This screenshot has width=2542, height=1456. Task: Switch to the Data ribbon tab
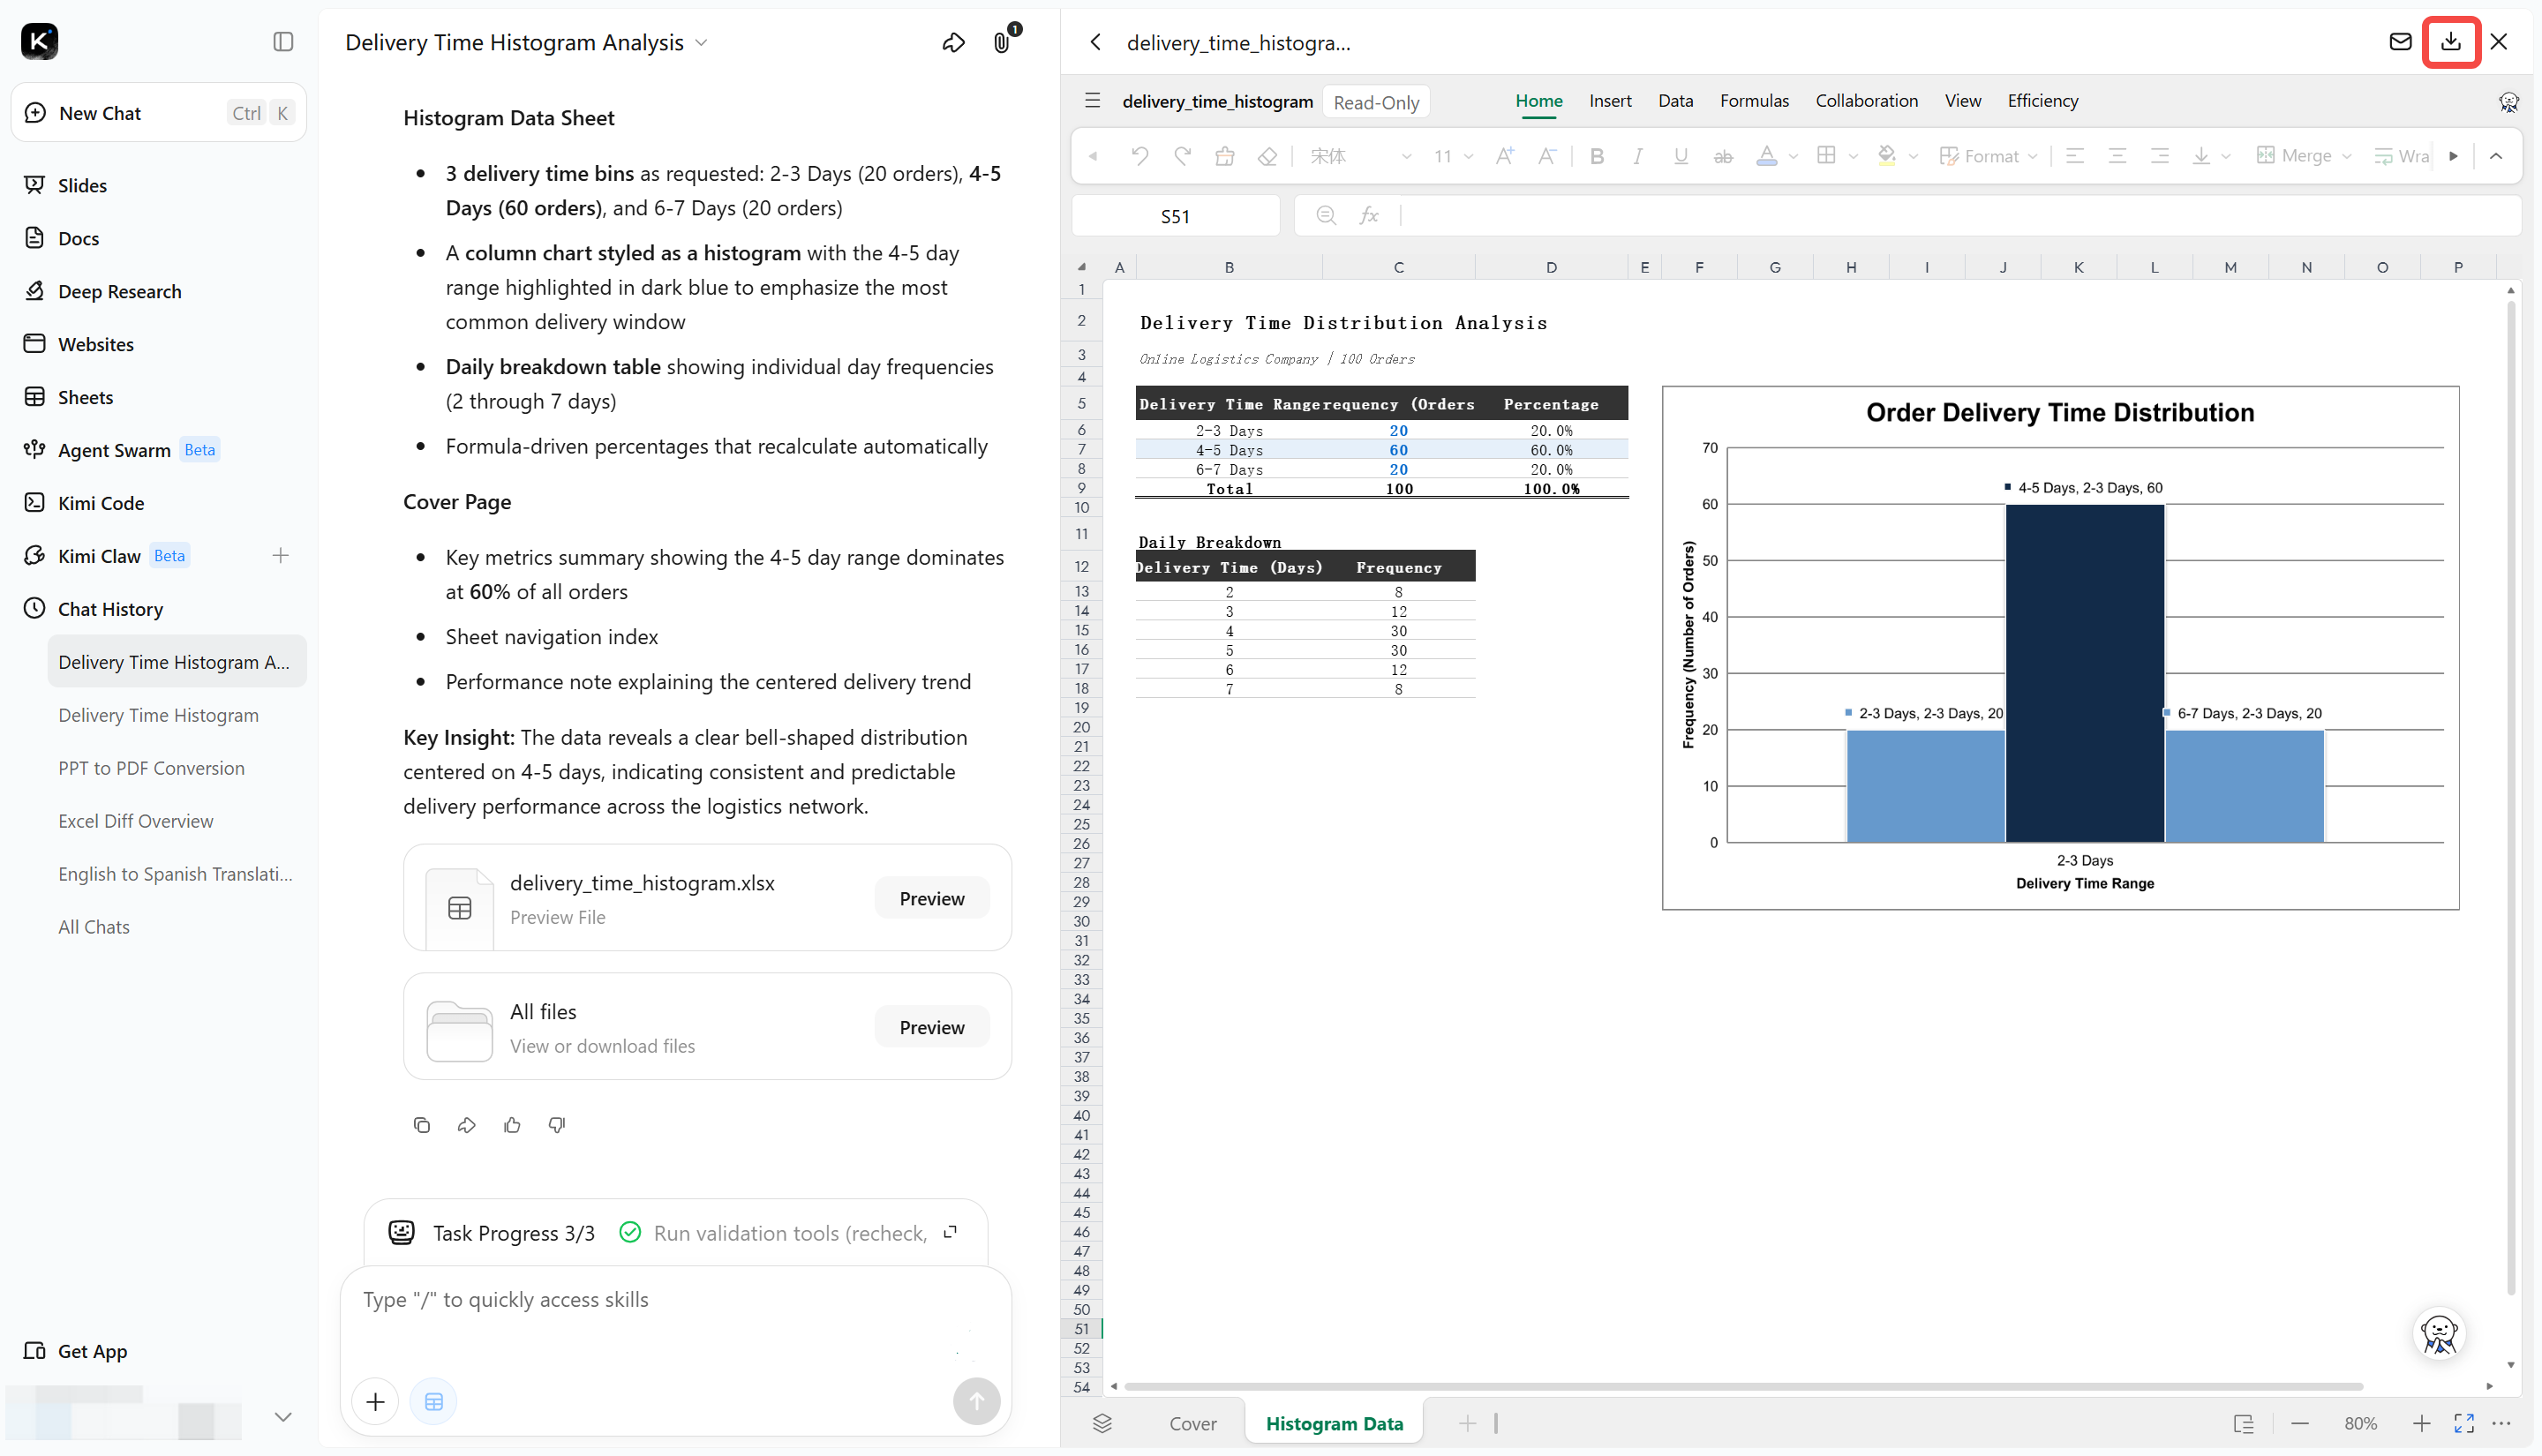(1675, 101)
